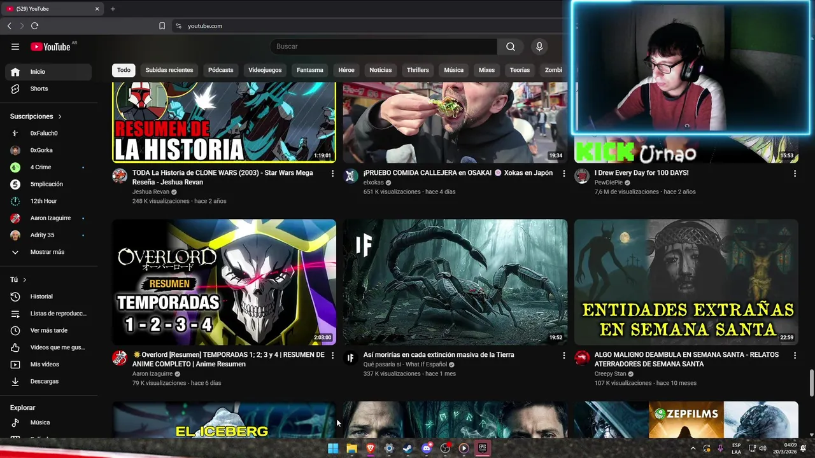Open options for Overlord resumen video
Viewport: 815px width, 458px height.
332,355
